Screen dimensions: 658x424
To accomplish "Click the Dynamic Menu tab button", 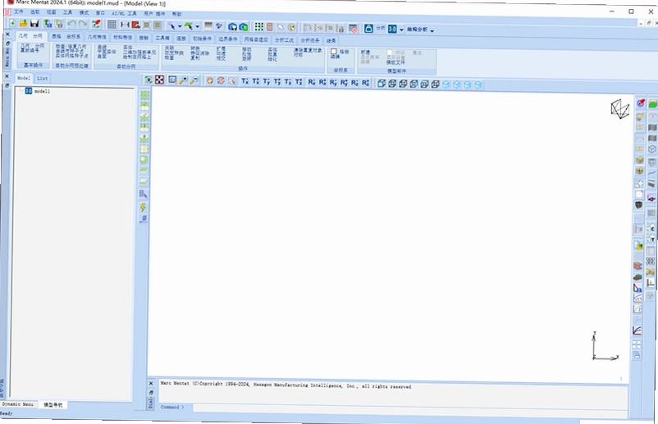I will coord(17,404).
